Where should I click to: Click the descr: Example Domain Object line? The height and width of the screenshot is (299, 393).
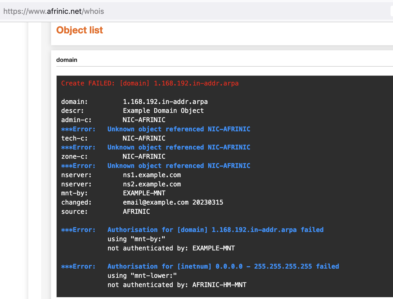[133, 111]
